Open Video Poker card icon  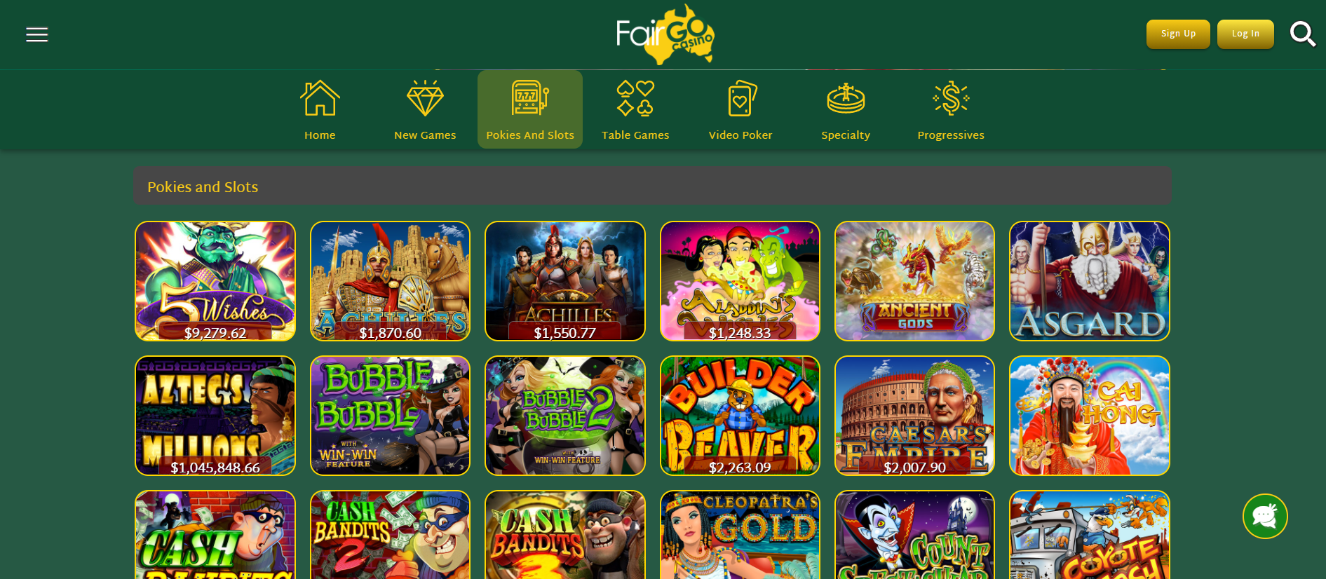pyautogui.click(x=740, y=97)
